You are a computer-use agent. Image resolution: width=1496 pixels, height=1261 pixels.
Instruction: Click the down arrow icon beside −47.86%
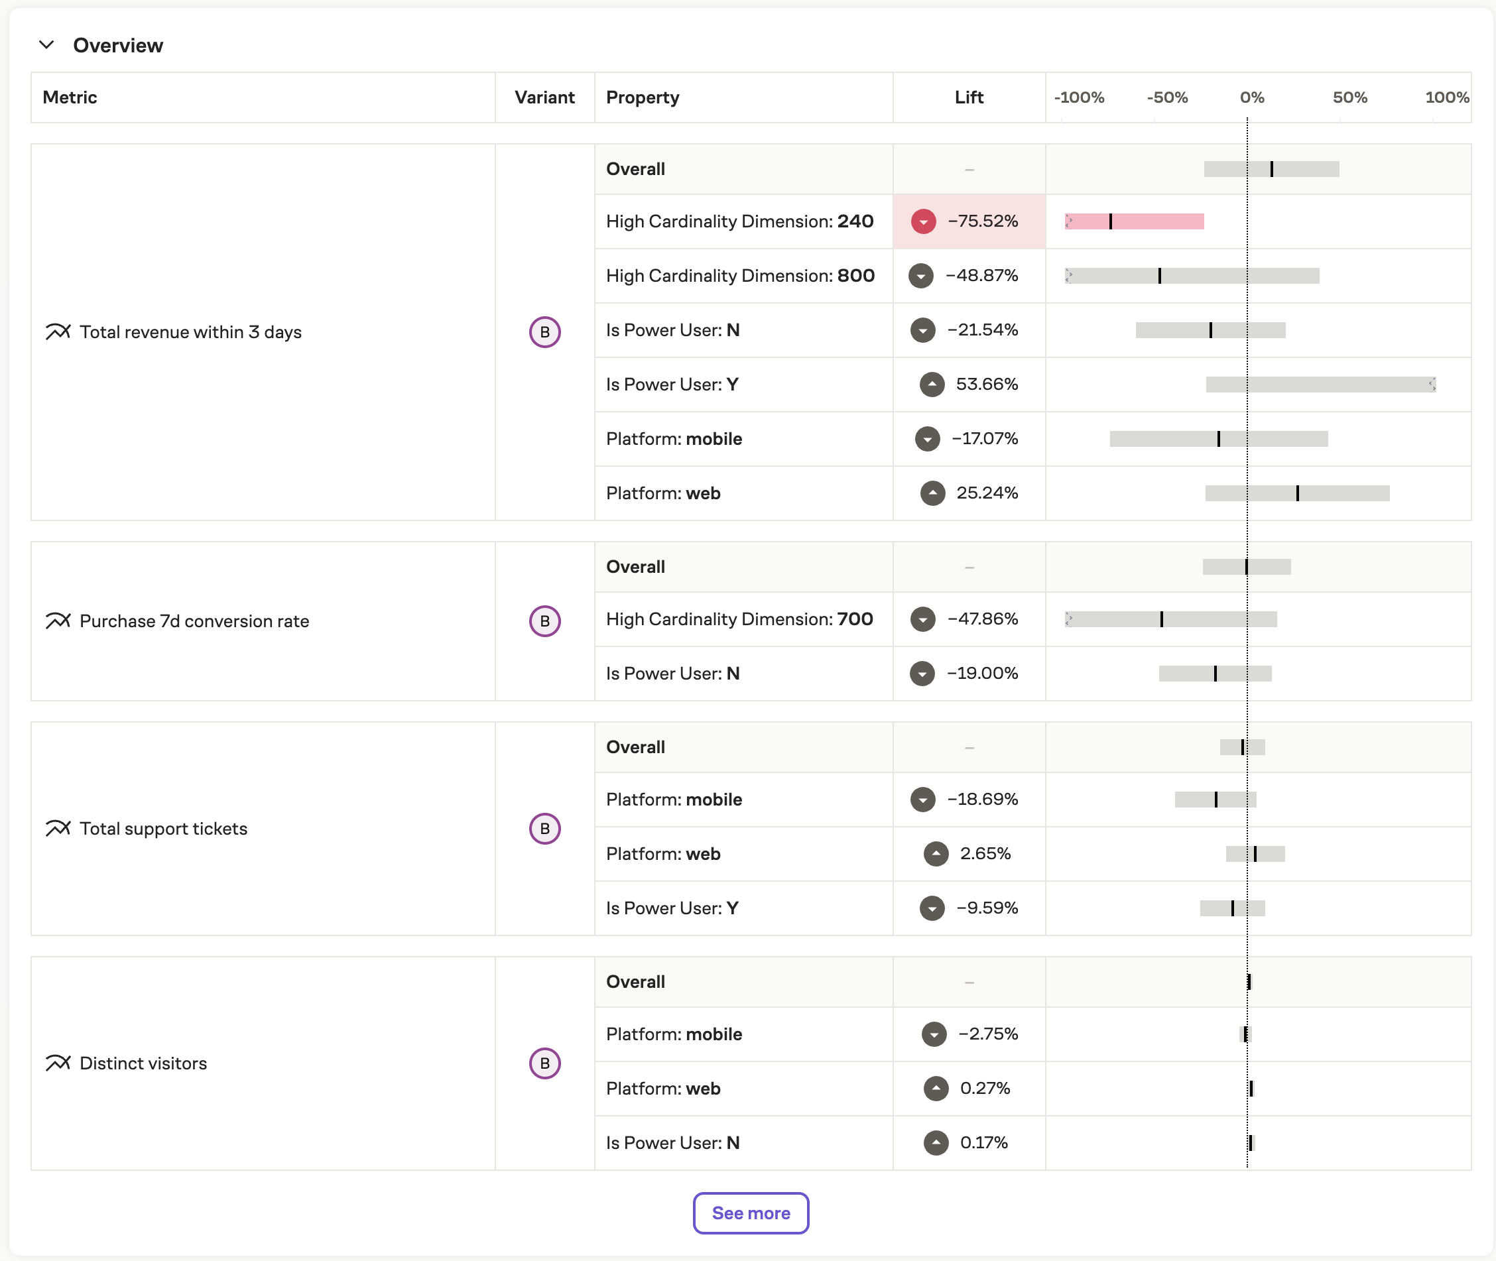(x=922, y=619)
